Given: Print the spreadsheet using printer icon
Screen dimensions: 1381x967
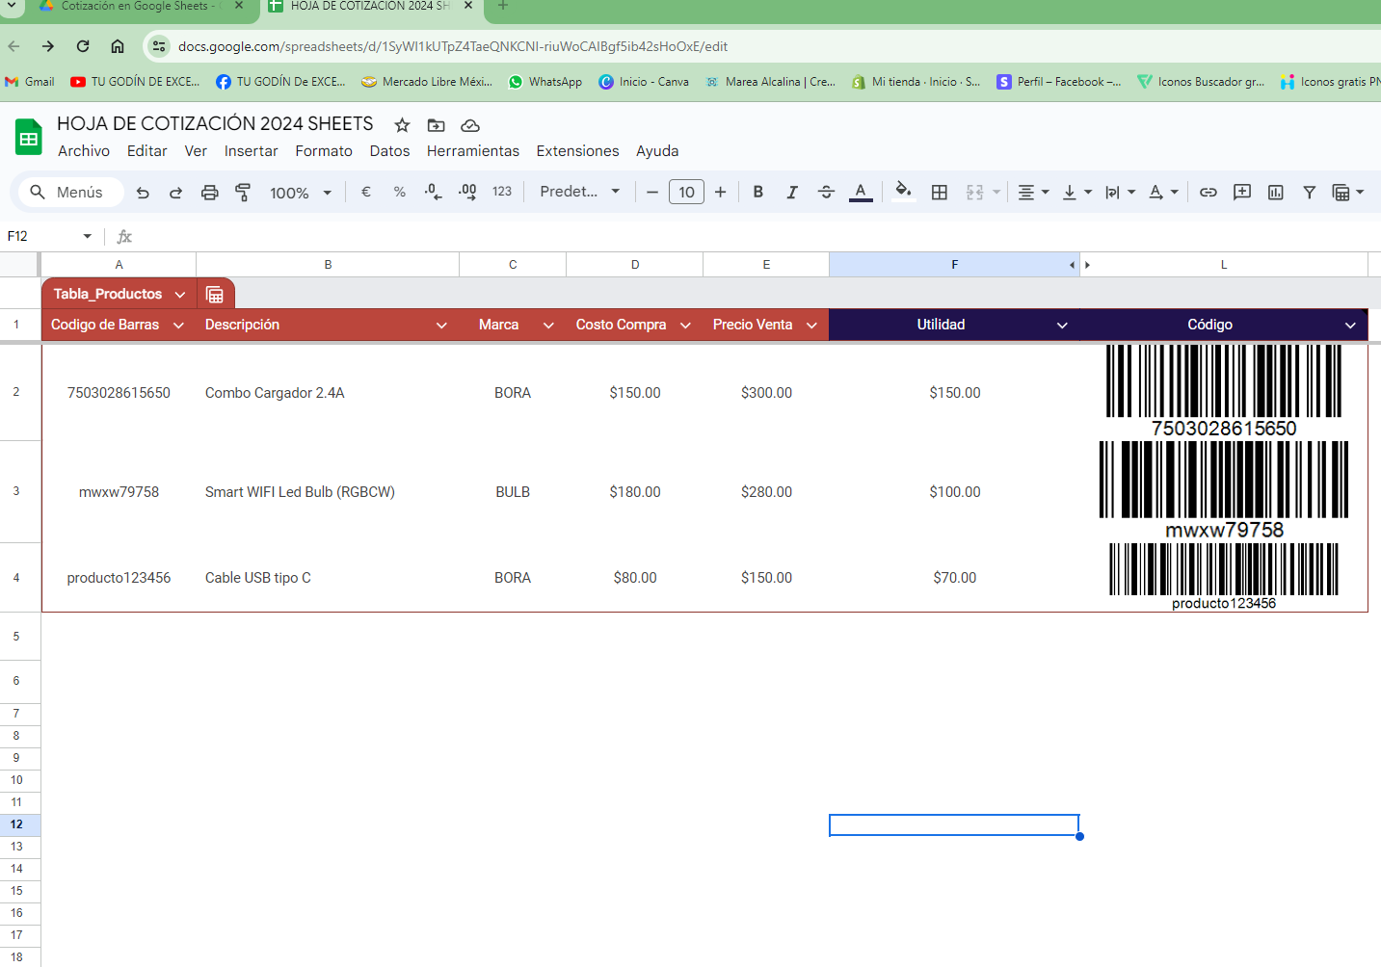Looking at the screenshot, I should pos(209,193).
